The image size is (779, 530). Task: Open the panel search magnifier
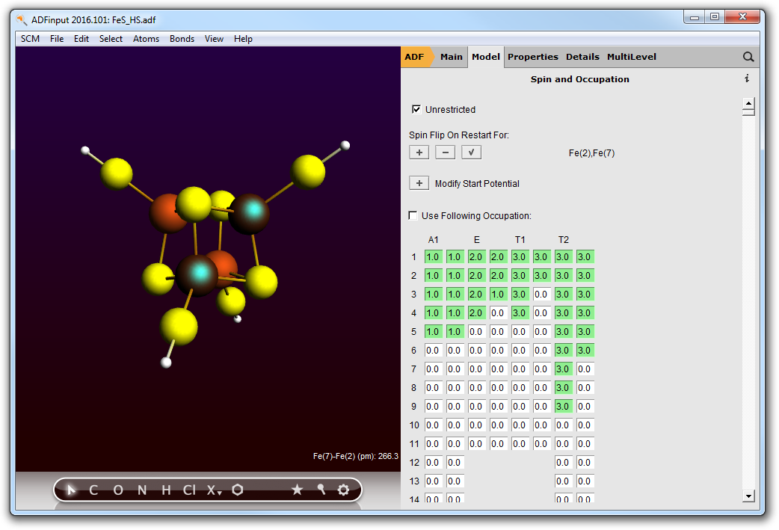pyautogui.click(x=748, y=57)
